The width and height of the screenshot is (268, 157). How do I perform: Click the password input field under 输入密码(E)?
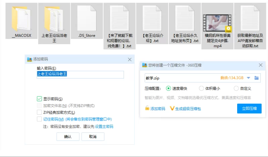80,75
